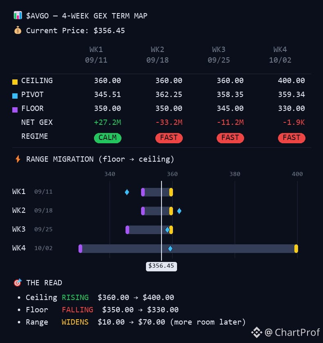Click the lightning bolt icon before RANGE MIGRATION

tap(18, 159)
